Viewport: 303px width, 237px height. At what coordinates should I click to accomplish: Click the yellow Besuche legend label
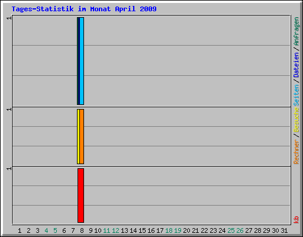296,120
